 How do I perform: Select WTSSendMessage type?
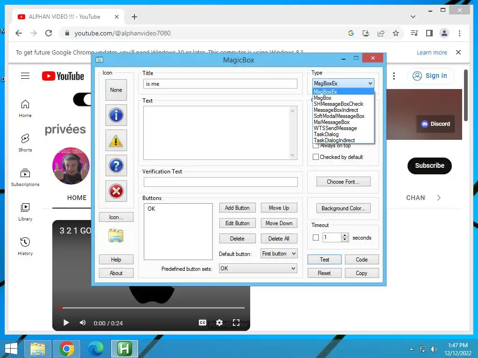[x=343, y=128]
